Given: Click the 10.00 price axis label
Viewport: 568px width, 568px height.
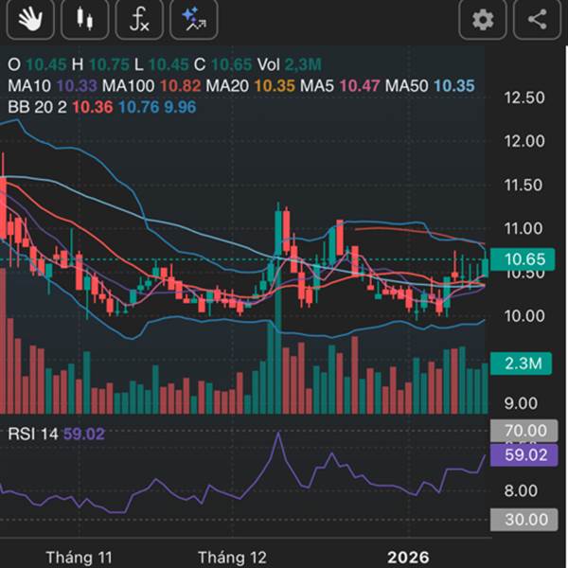Looking at the screenshot, I should coord(524,316).
